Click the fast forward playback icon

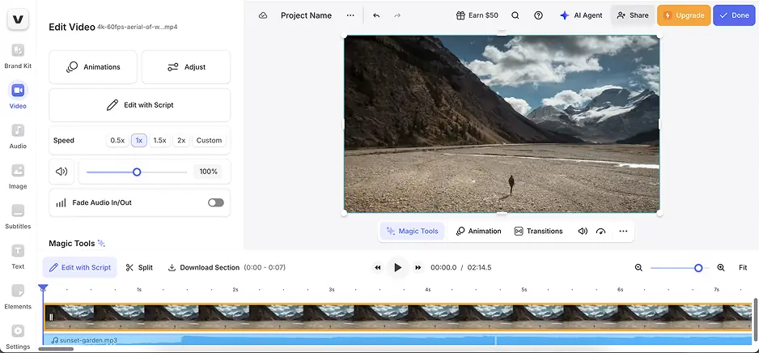click(x=418, y=267)
